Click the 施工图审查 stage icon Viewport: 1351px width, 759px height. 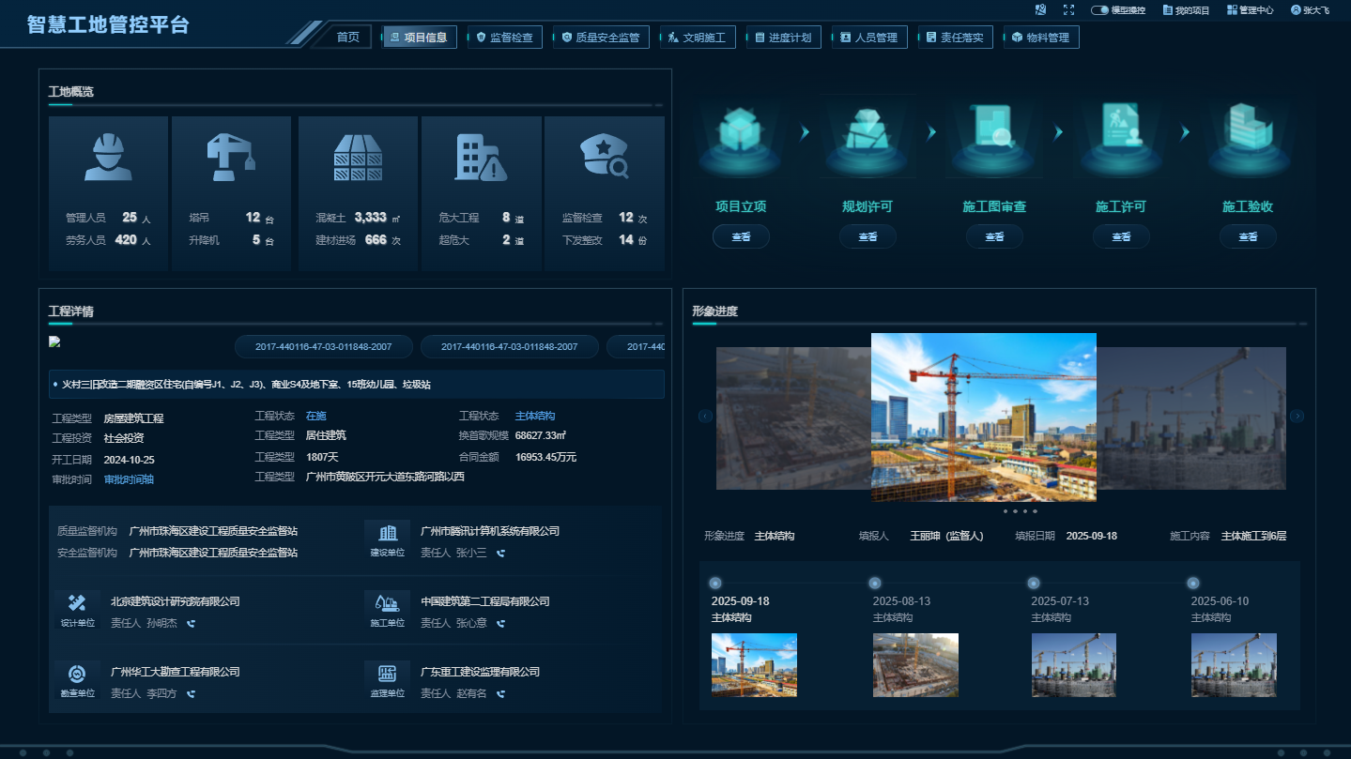click(993, 139)
